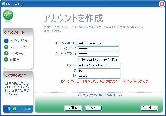Screen dimensions: 166x116
Task: Click the red Eメール warning message
Action: (x=104, y=81)
